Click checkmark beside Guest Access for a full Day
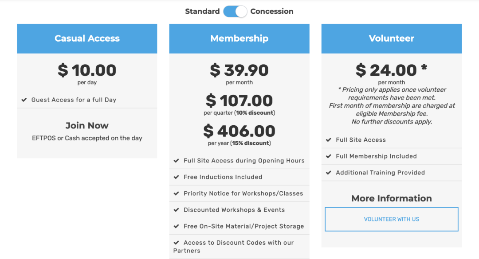 click(24, 100)
